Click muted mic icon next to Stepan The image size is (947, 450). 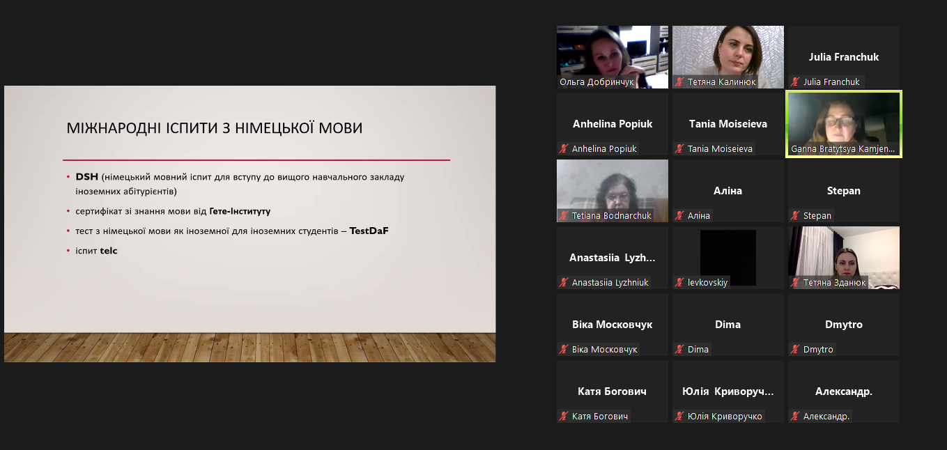coord(795,216)
